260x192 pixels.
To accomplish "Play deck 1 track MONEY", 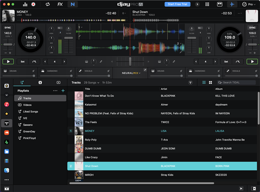I will click(x=8, y=62).
